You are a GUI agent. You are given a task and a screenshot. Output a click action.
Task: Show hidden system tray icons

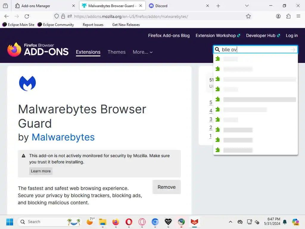231,222
